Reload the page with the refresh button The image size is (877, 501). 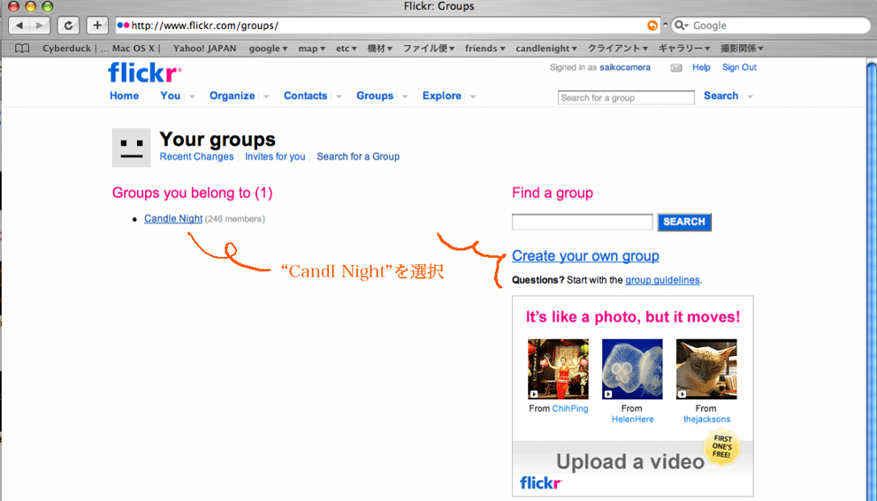pyautogui.click(x=68, y=25)
